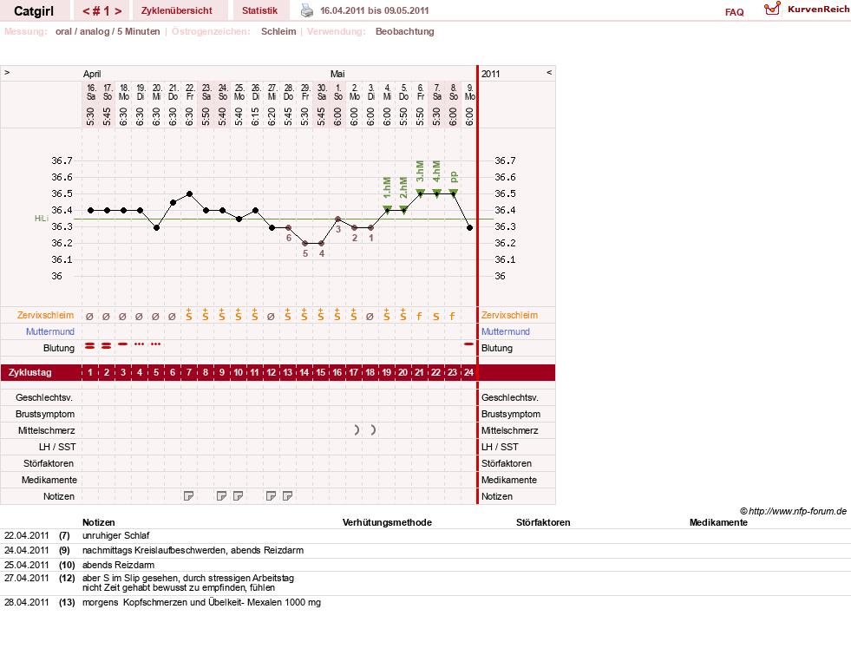The height and width of the screenshot is (655, 851).
Task: Click the note 'morgens Kopfschmerzen und Übelkeit- Mexalen 1000 mg'
Action: point(201,602)
